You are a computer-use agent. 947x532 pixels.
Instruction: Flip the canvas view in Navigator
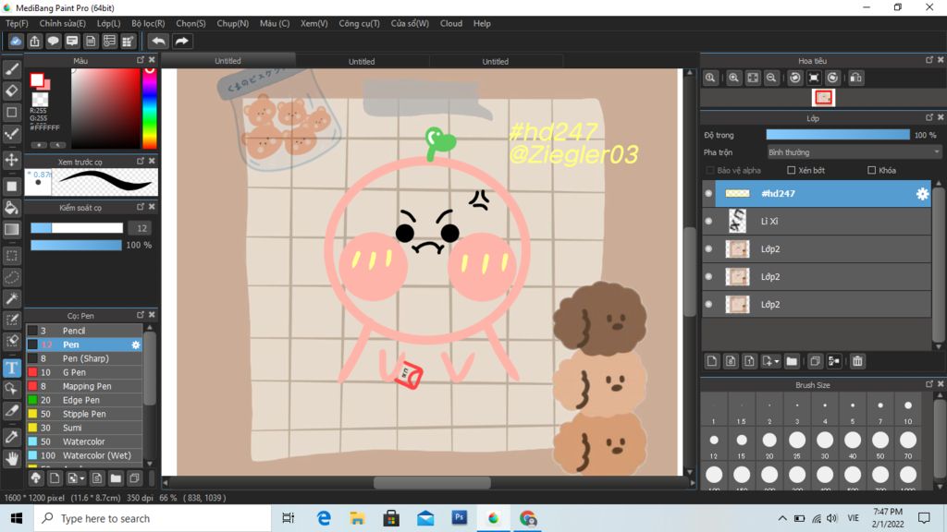[x=855, y=78]
